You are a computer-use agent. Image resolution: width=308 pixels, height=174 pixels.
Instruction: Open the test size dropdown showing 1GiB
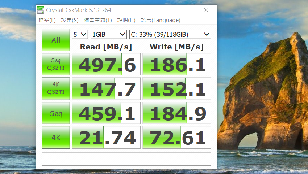point(108,34)
